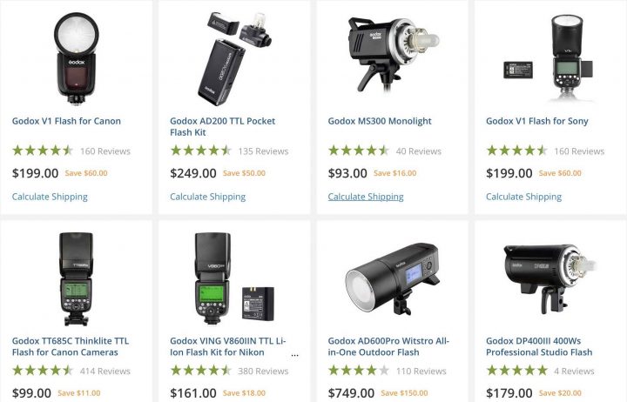Open the Godox TT685C Thinklite flash image
The width and height of the screenshot is (627, 402).
click(76, 279)
